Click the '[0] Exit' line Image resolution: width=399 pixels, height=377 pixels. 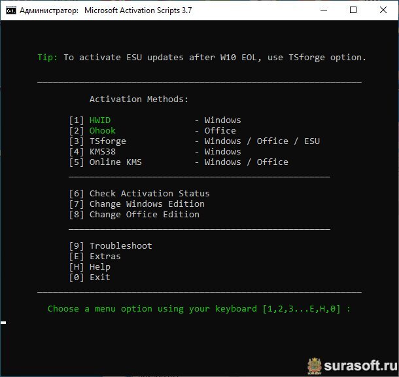[x=90, y=278]
